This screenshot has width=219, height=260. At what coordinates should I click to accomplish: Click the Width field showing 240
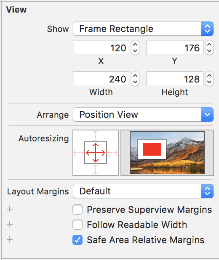pyautogui.click(x=101, y=79)
